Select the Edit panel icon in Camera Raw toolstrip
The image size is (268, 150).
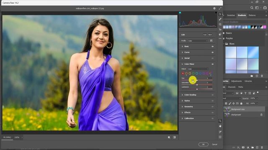(220, 14)
